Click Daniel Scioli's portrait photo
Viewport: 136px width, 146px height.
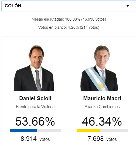pyautogui.click(x=34, y=68)
